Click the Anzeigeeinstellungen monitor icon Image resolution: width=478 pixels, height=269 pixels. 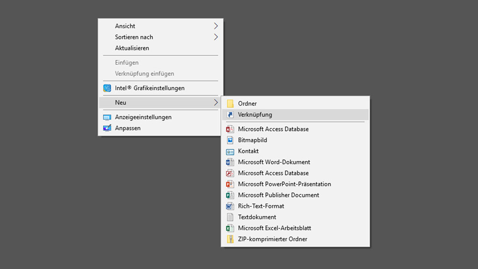coord(107,117)
